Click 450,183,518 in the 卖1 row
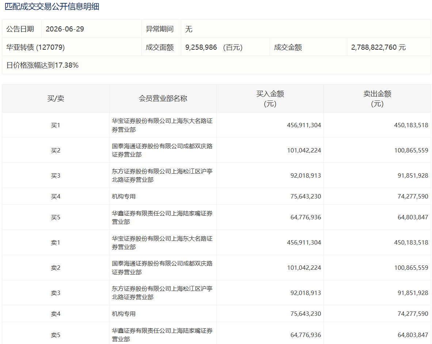The height and width of the screenshot is (344, 432). coord(411,243)
